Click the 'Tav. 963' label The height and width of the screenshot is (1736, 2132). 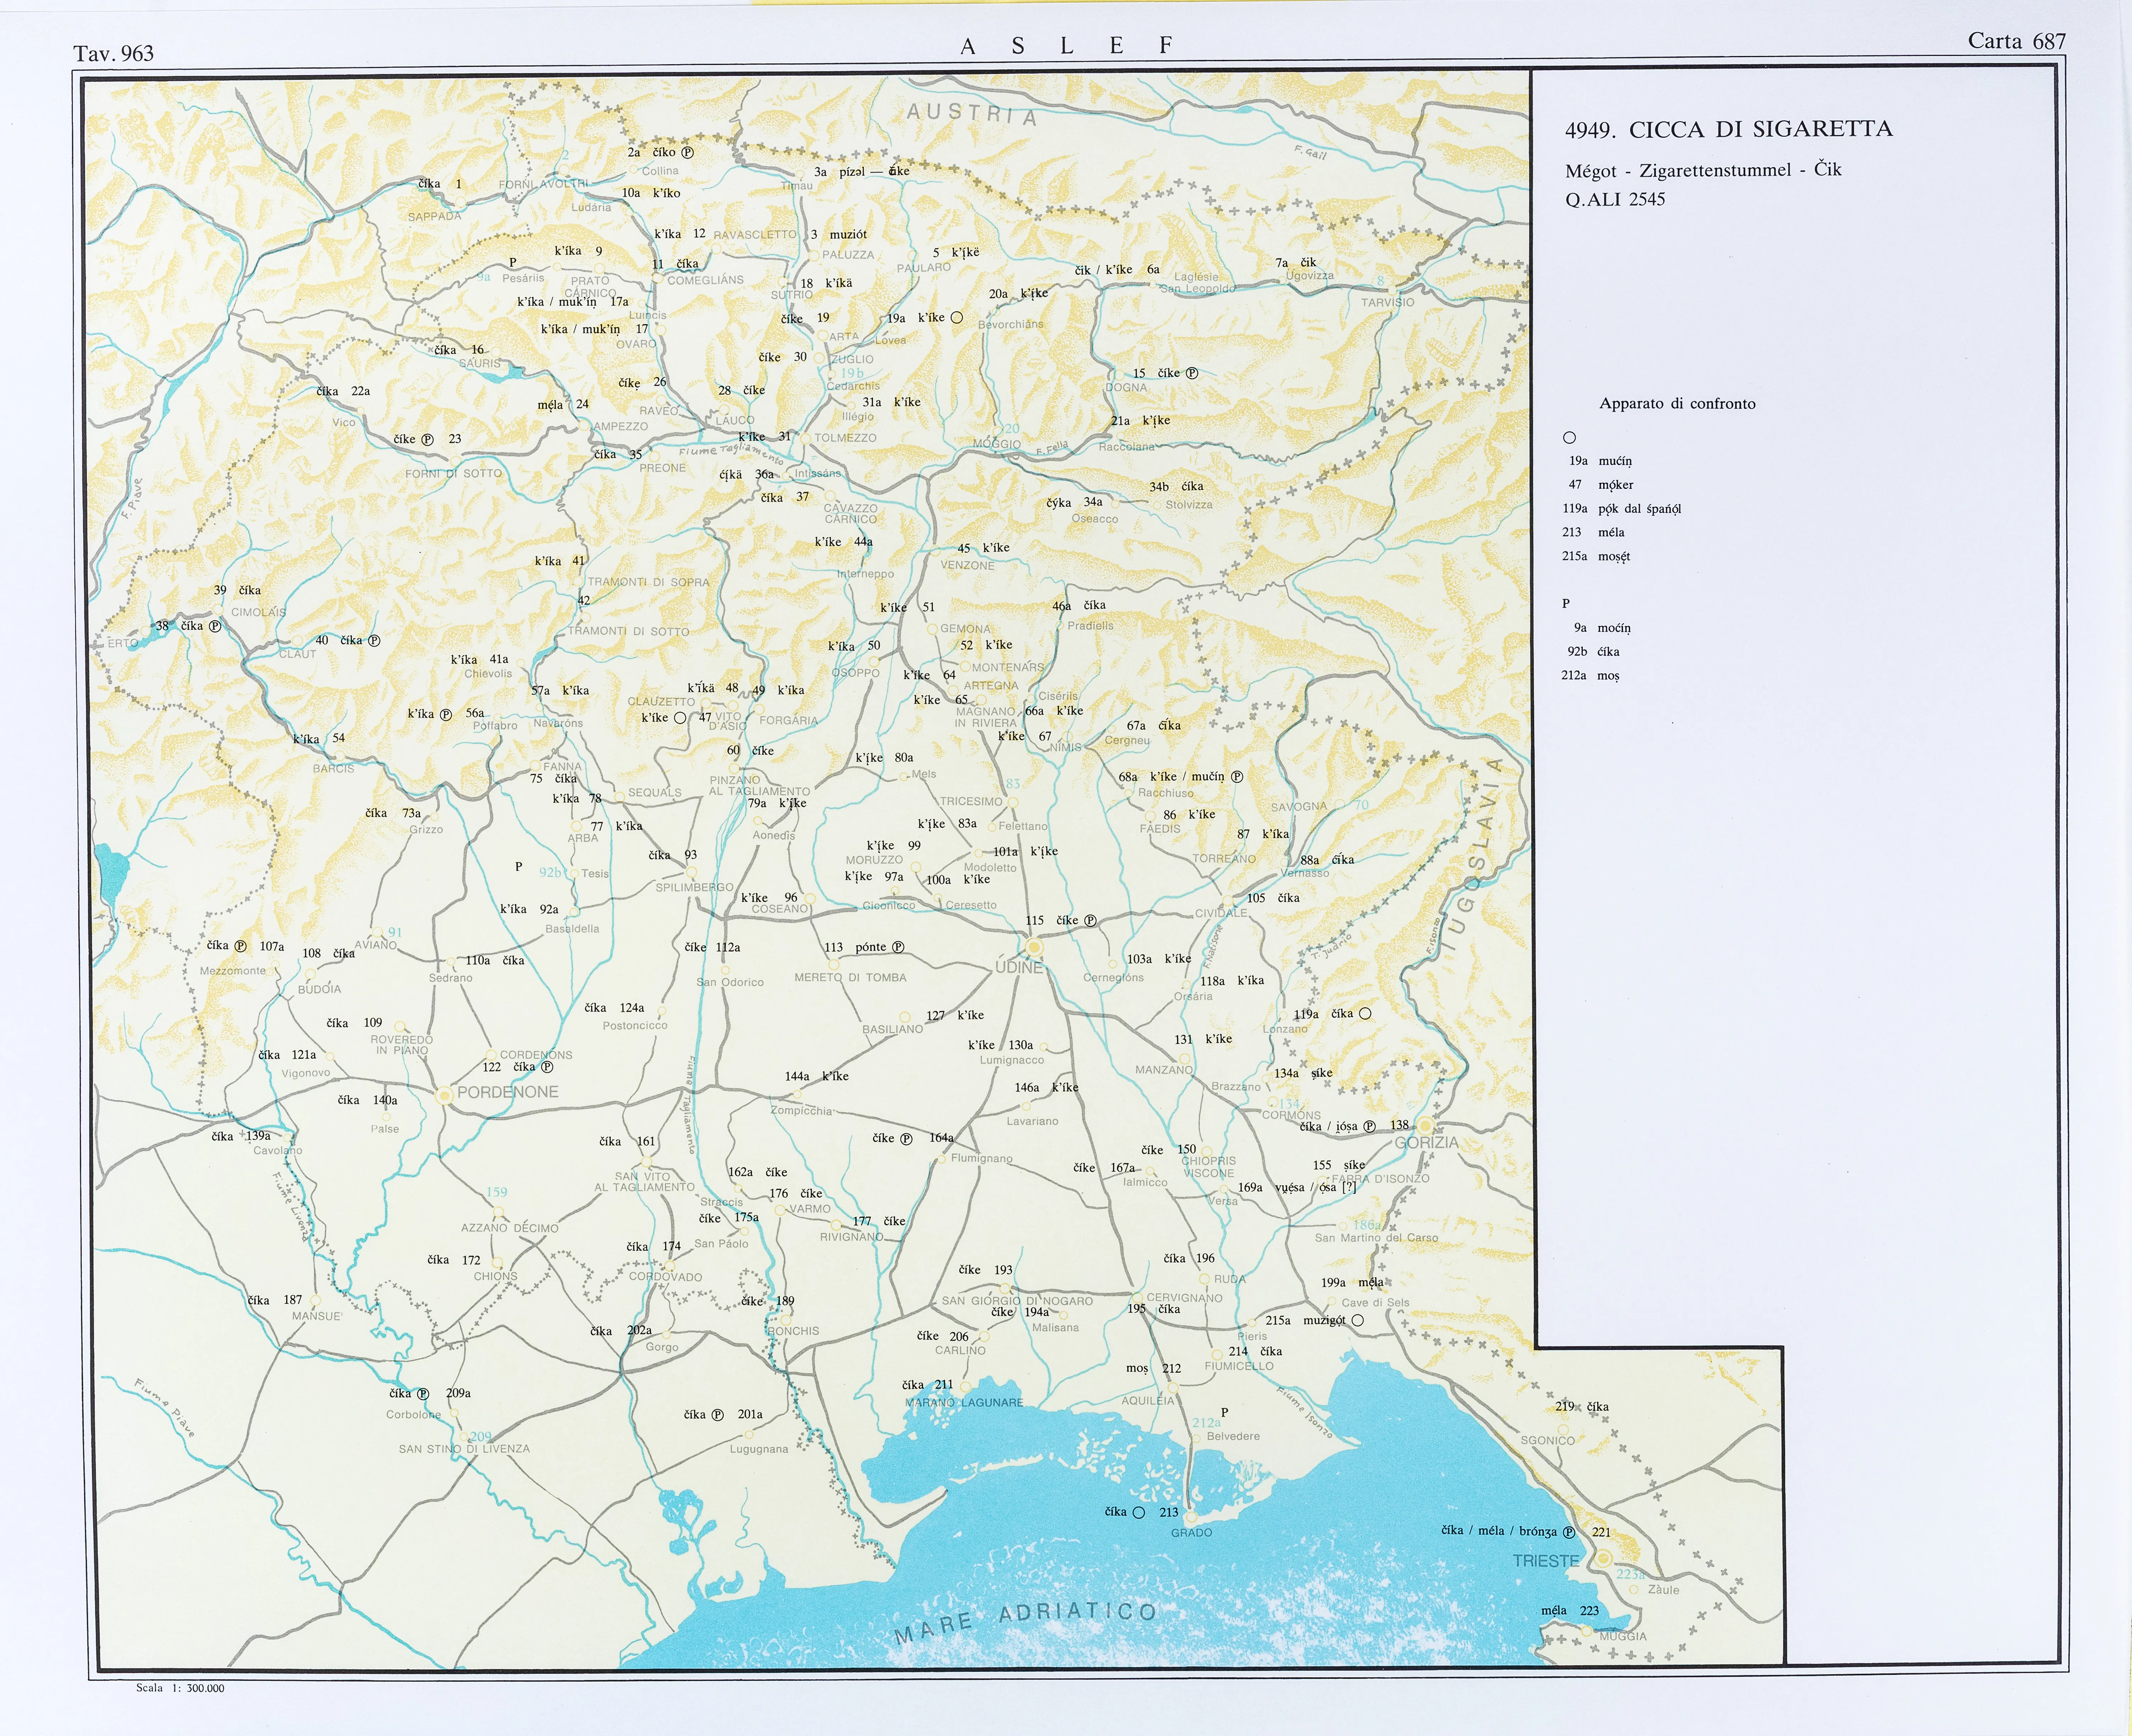(114, 53)
